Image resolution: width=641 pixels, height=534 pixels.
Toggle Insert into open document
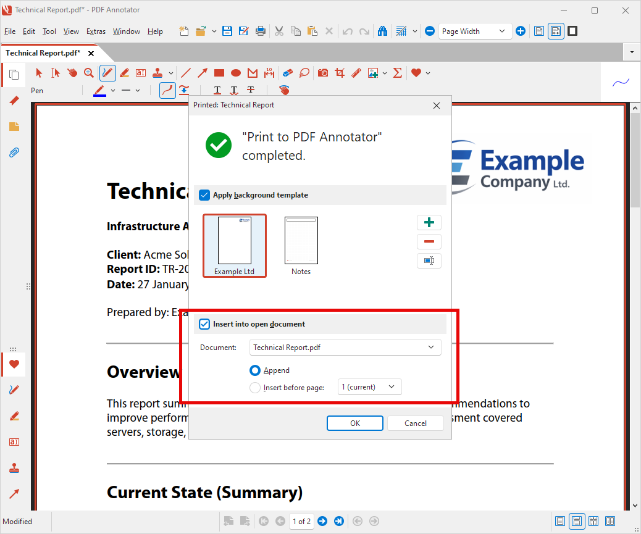(x=204, y=323)
